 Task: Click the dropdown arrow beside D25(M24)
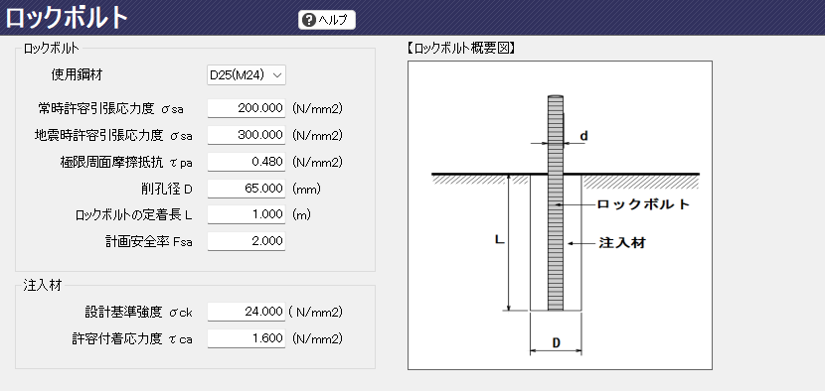tap(277, 75)
